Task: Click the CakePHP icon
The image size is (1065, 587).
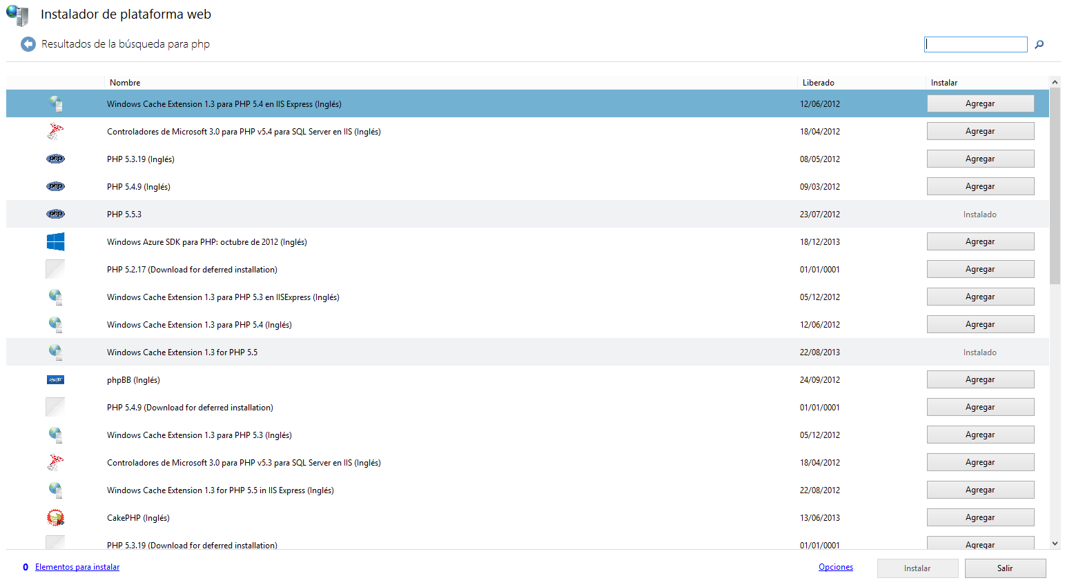Action: pos(55,517)
